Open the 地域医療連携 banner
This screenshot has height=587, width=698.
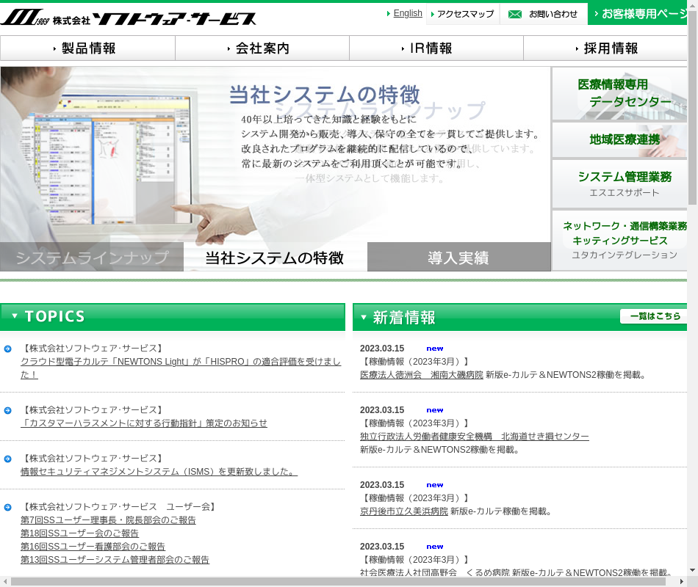619,140
